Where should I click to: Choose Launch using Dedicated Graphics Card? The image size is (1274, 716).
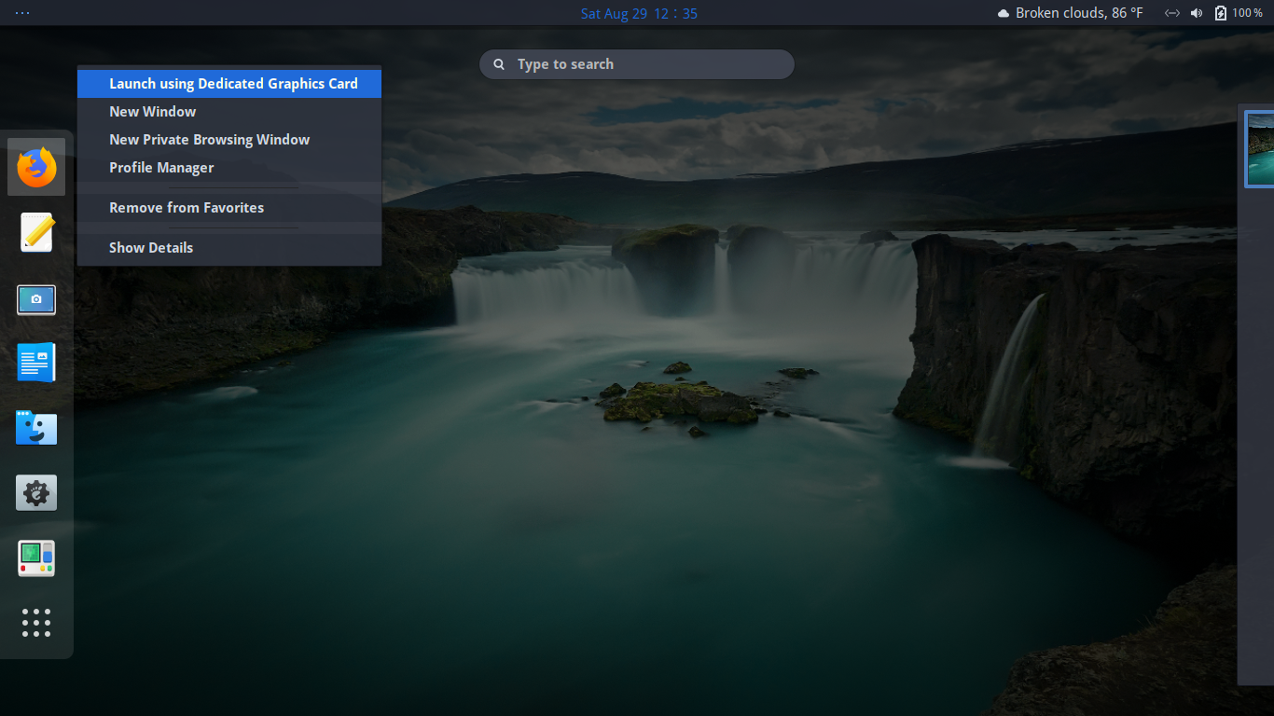pyautogui.click(x=229, y=83)
